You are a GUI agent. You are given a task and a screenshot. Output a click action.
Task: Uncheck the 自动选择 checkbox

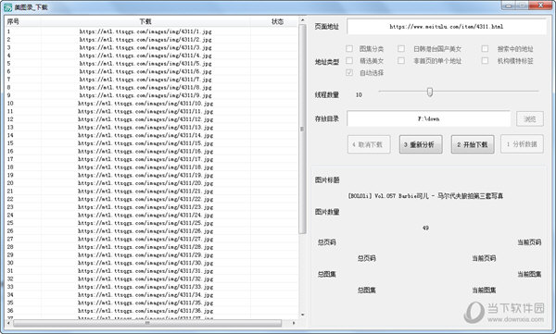point(349,72)
